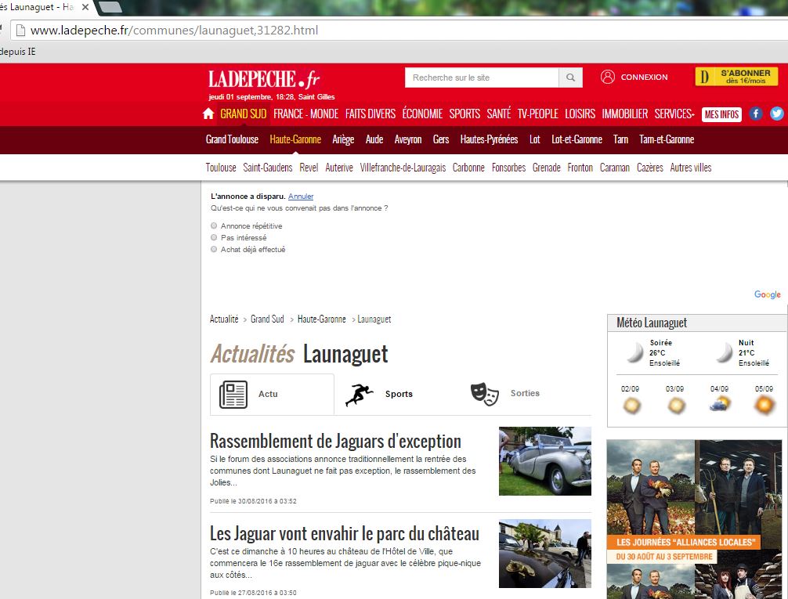Open the SANTÉ section
The width and height of the screenshot is (788, 599).
click(498, 114)
